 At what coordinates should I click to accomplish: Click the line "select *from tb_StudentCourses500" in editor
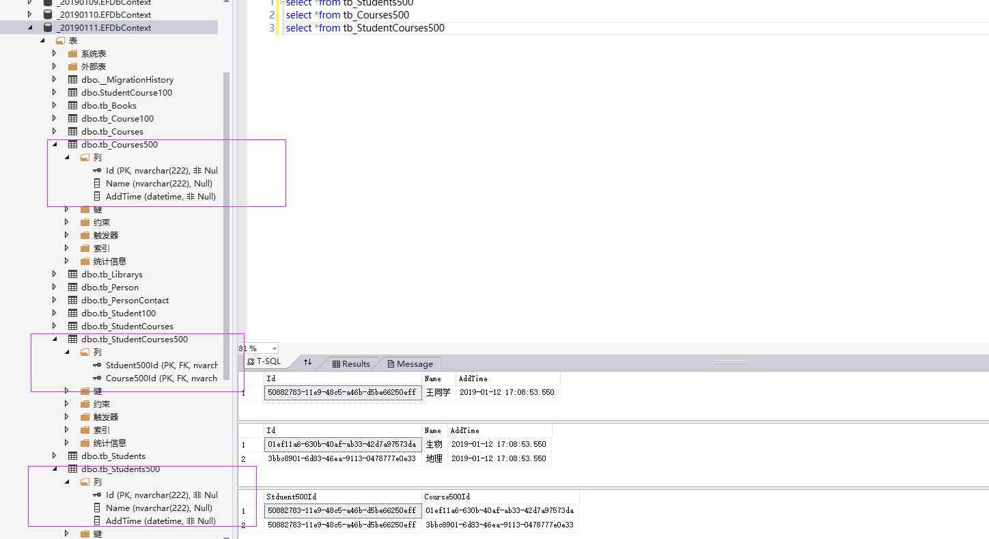(x=365, y=28)
